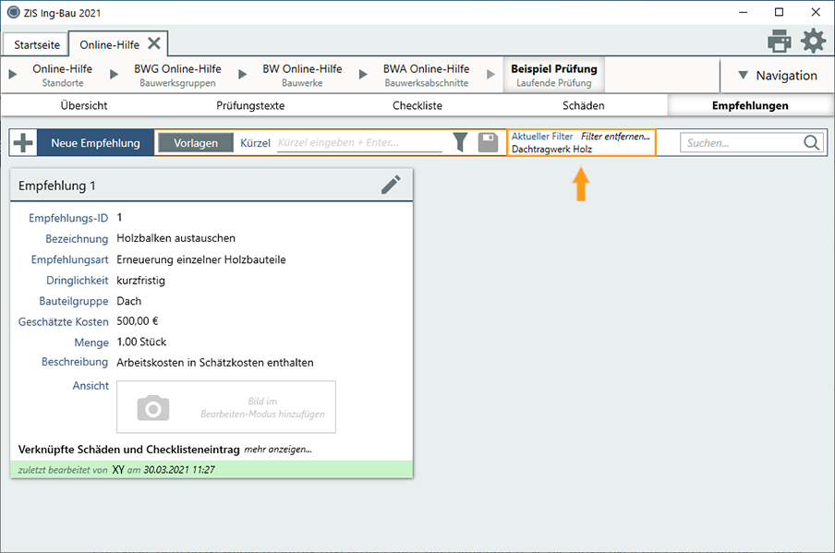Close the Online-Hilfe tab
This screenshot has height=553, width=835.
pos(154,43)
